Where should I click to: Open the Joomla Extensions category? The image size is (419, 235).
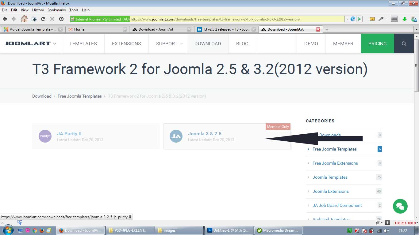(x=331, y=191)
